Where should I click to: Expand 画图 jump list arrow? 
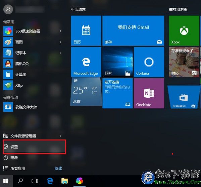(x=60, y=42)
